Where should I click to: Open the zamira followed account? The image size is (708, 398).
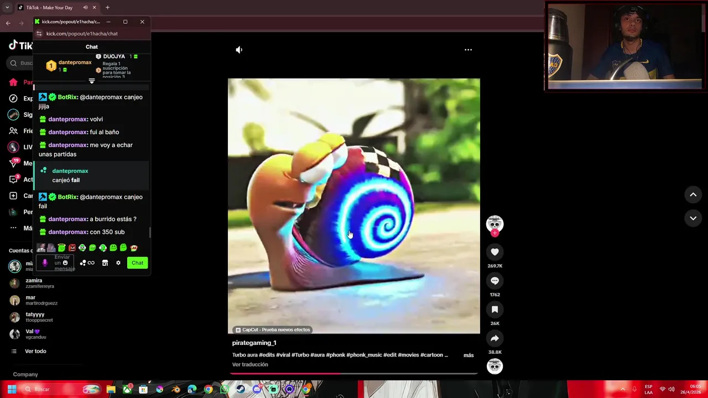[x=34, y=283]
